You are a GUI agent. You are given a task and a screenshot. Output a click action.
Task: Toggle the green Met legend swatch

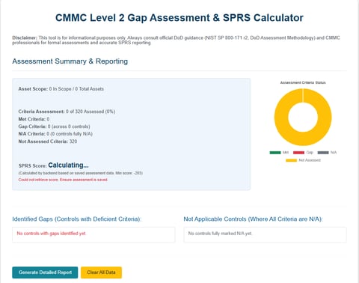pyautogui.click(x=275, y=153)
